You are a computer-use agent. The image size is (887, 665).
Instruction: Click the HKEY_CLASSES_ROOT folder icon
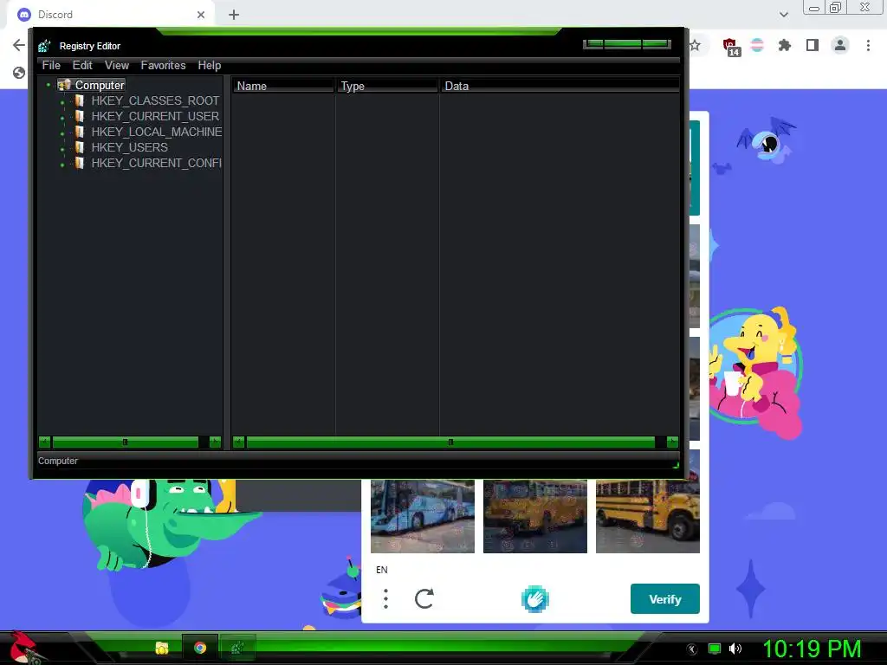pyautogui.click(x=79, y=100)
